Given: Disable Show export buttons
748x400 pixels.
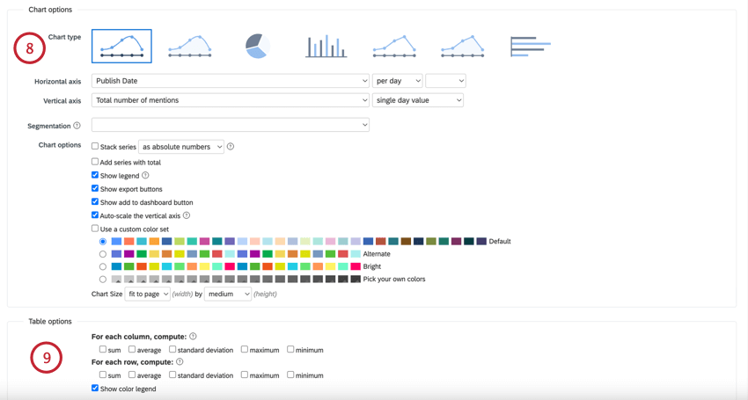Looking at the screenshot, I should click(95, 188).
